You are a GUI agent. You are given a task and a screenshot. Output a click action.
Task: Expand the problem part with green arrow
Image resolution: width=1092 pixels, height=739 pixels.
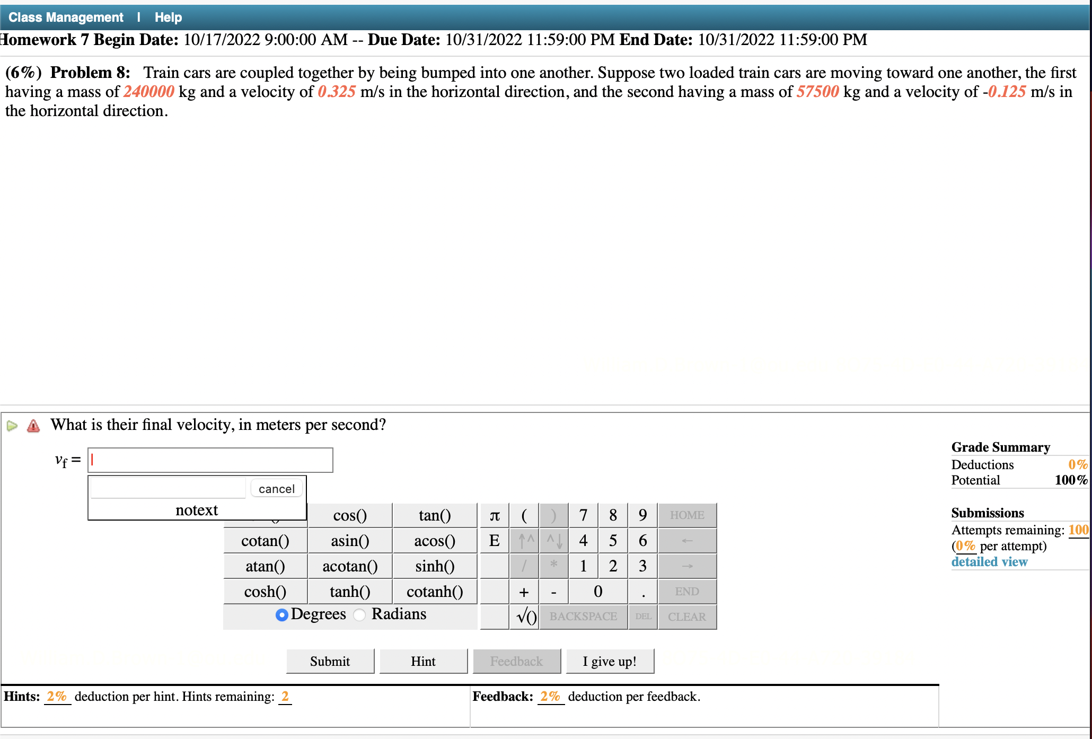click(x=11, y=425)
